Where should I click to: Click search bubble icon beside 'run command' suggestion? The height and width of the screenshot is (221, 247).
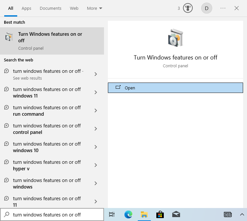(x=6, y=108)
